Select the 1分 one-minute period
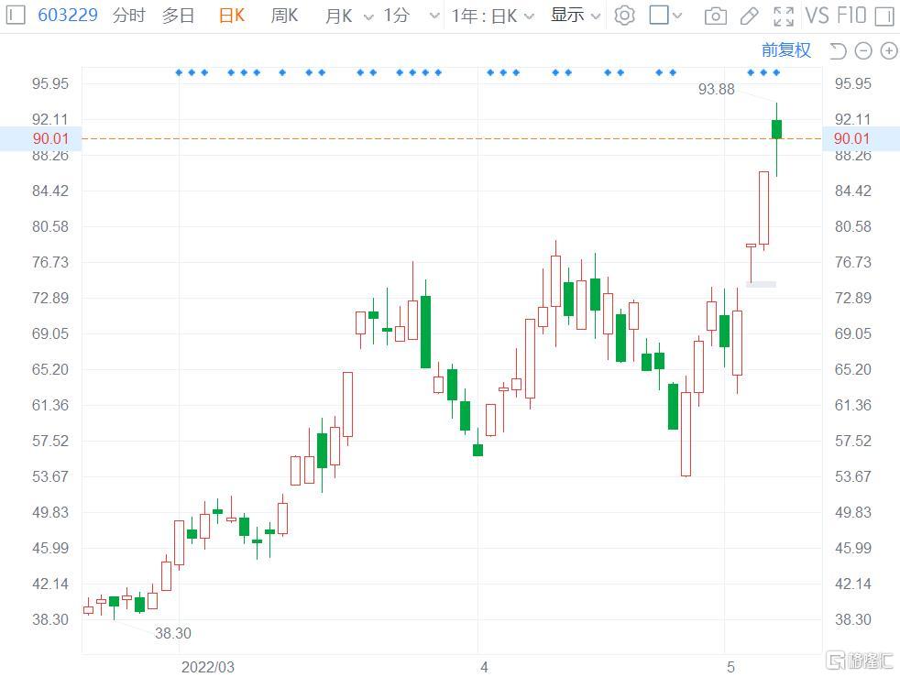This screenshot has width=900, height=677. tap(396, 15)
